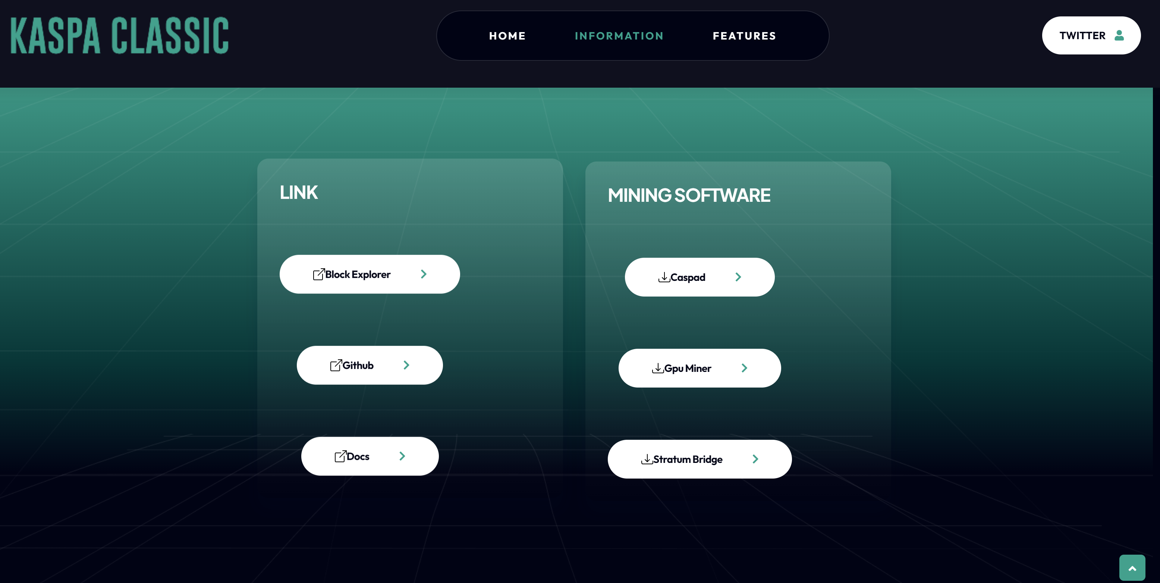Expand the Block Explorer chevron arrow

424,274
